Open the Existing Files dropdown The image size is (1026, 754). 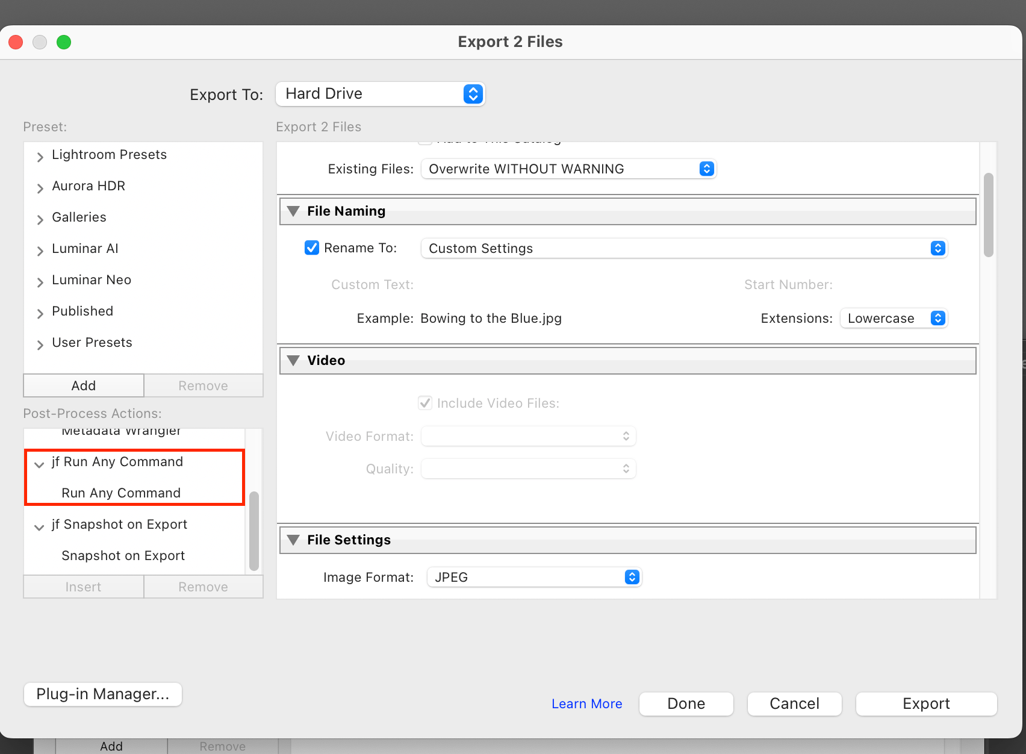click(x=568, y=169)
